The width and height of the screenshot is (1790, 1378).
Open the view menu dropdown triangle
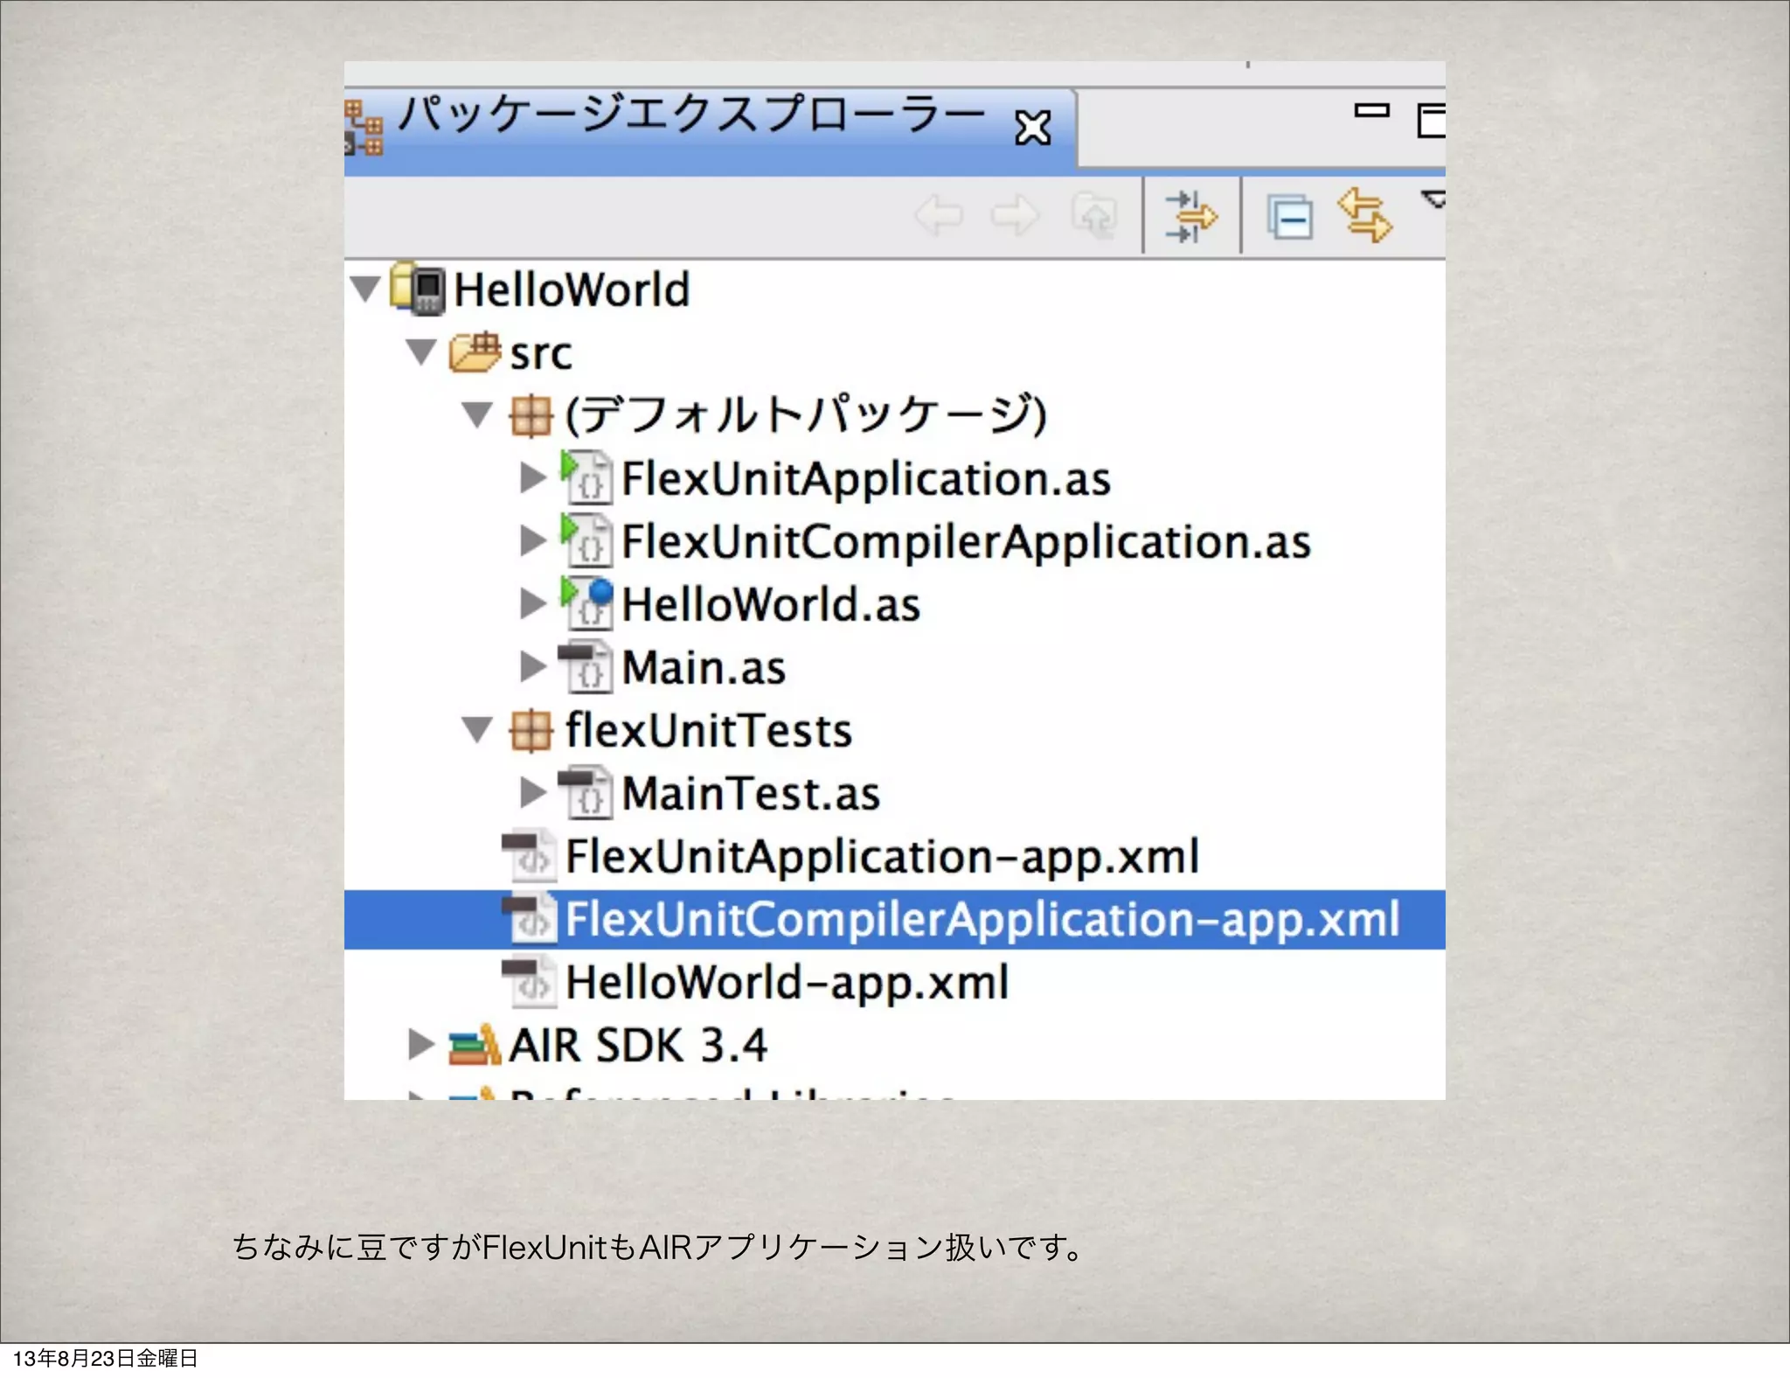click(1433, 199)
